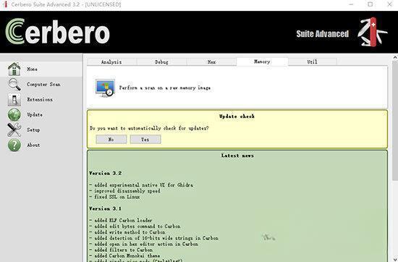Click the scrollbar up arrow
Image resolution: width=398 pixels, height=262 pixels.
click(x=395, y=58)
